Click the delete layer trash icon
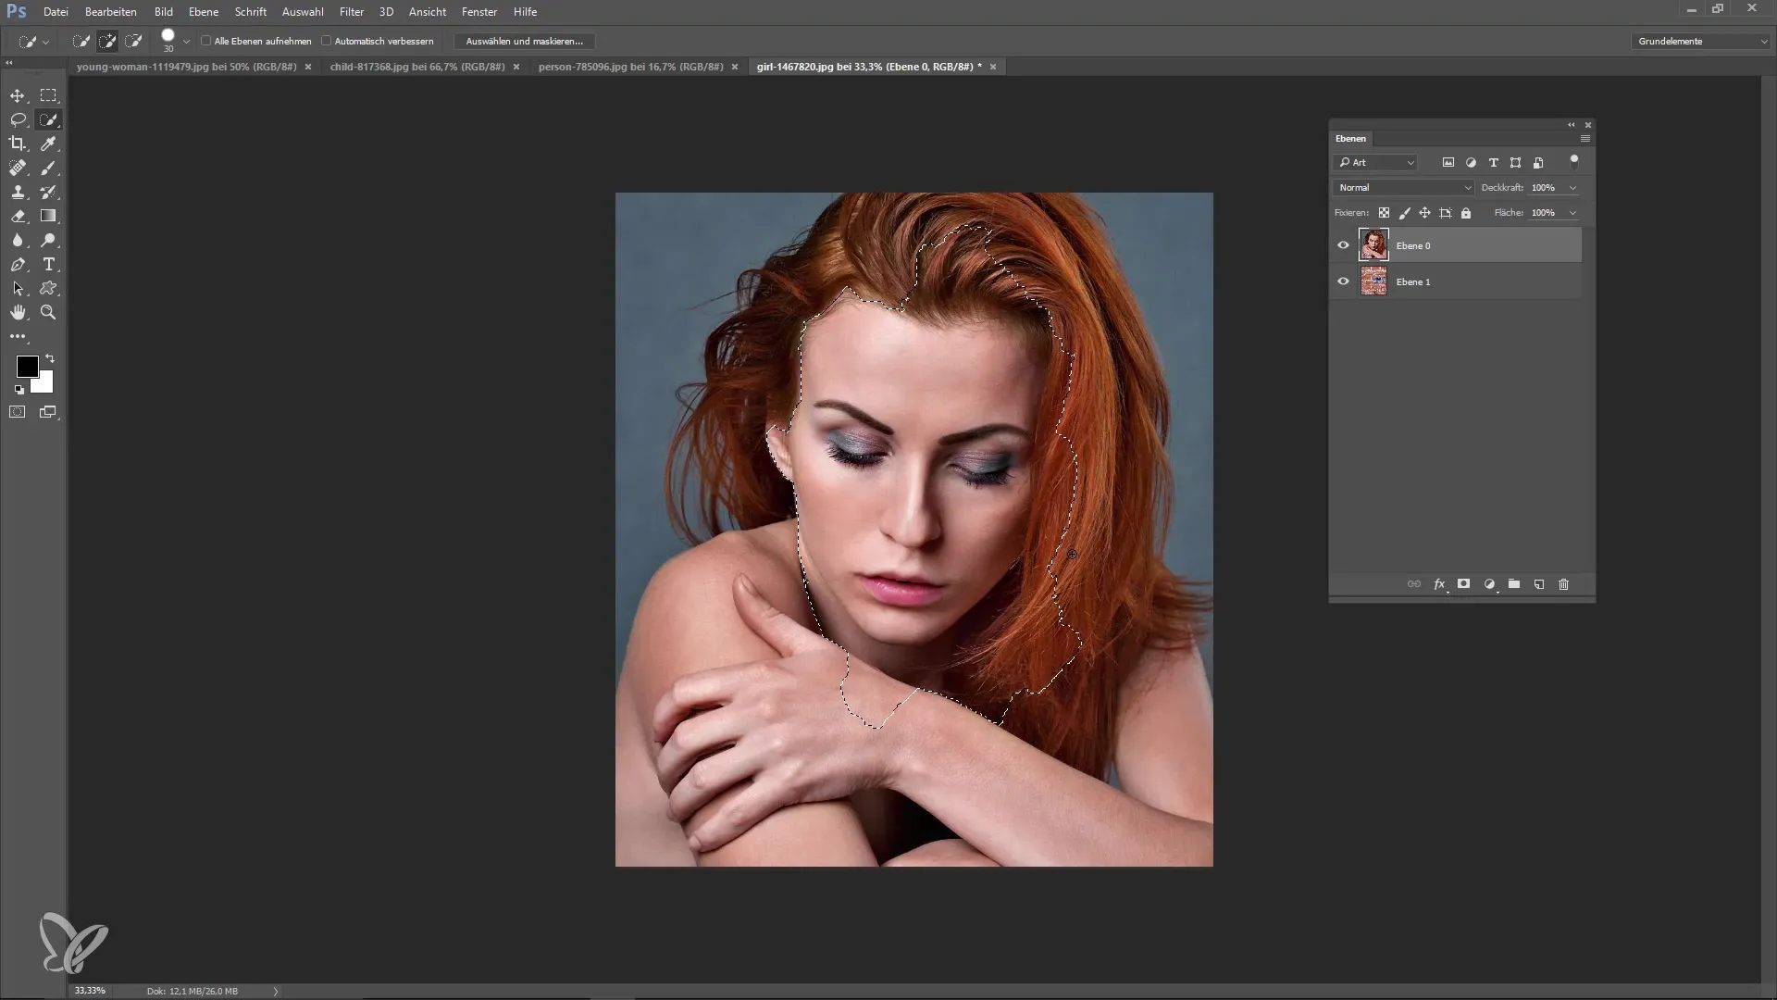This screenshot has width=1777, height=1000. [x=1564, y=584]
